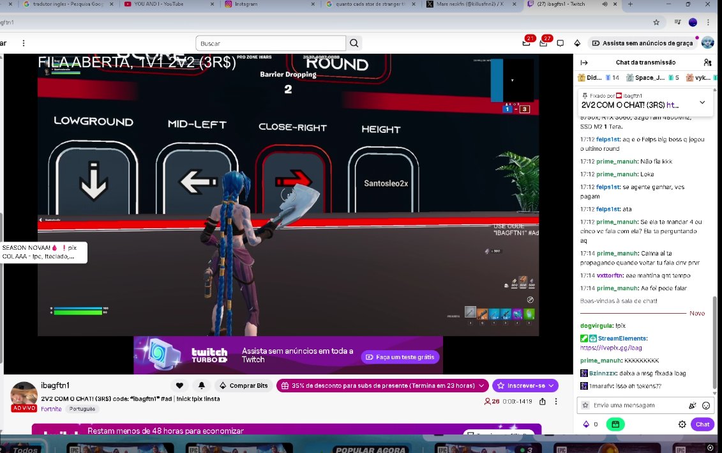The height and width of the screenshot is (453, 722).
Task: Close the Instagram tab
Action: click(x=313, y=4)
